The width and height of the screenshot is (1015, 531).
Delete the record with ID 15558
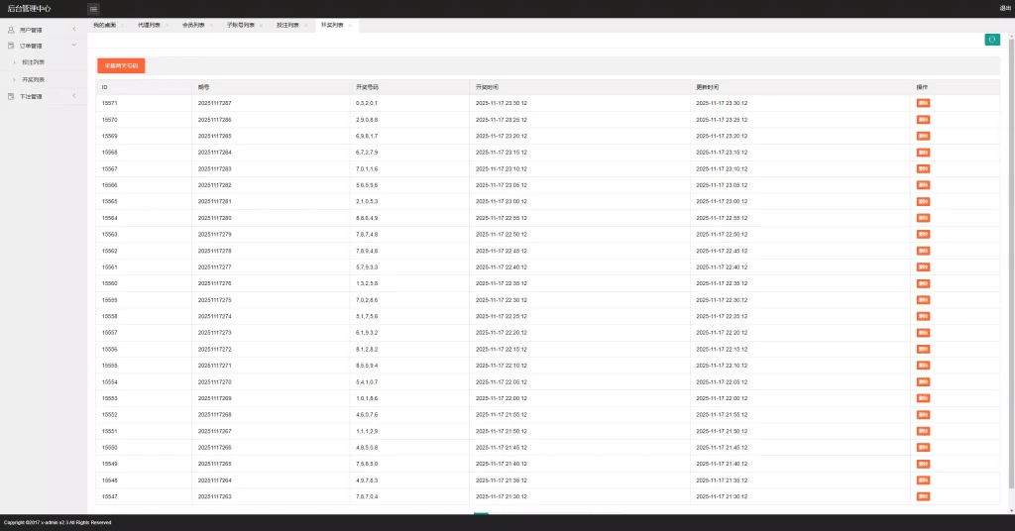[x=923, y=316]
